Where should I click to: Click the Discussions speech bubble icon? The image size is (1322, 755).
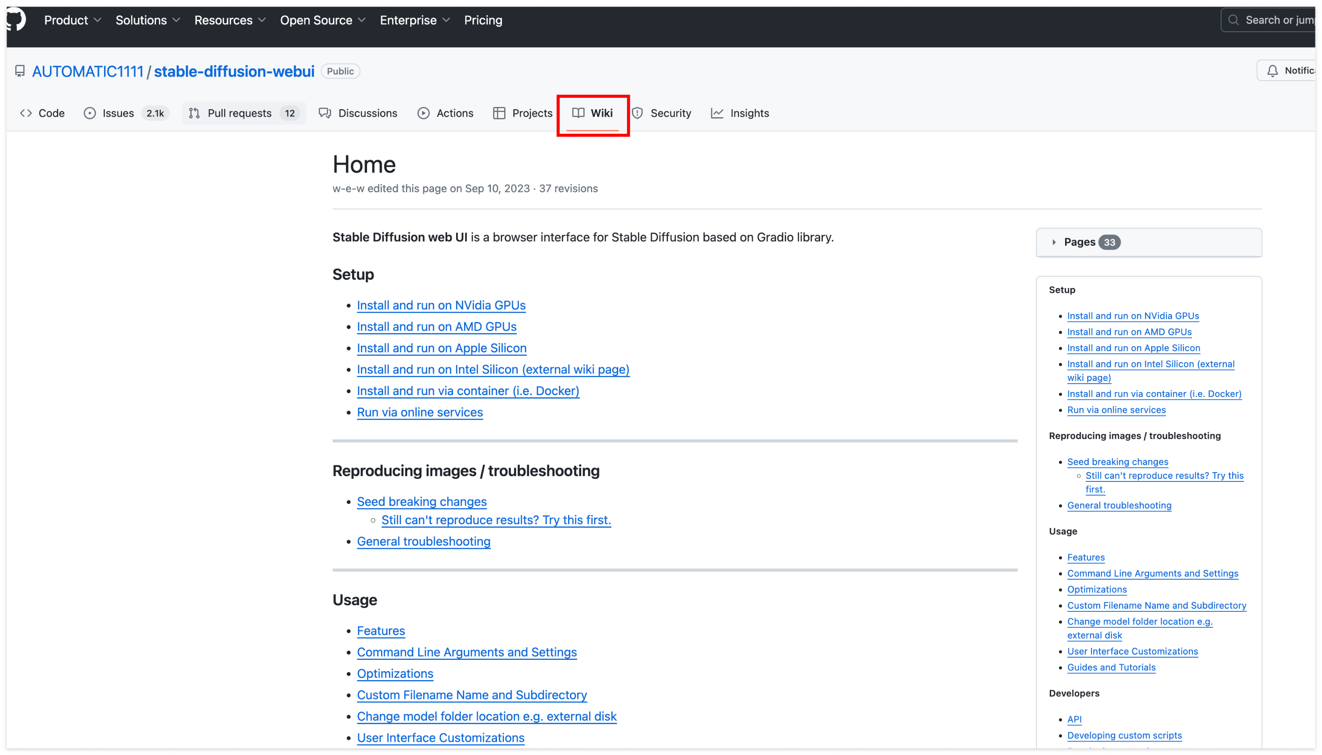325,113
